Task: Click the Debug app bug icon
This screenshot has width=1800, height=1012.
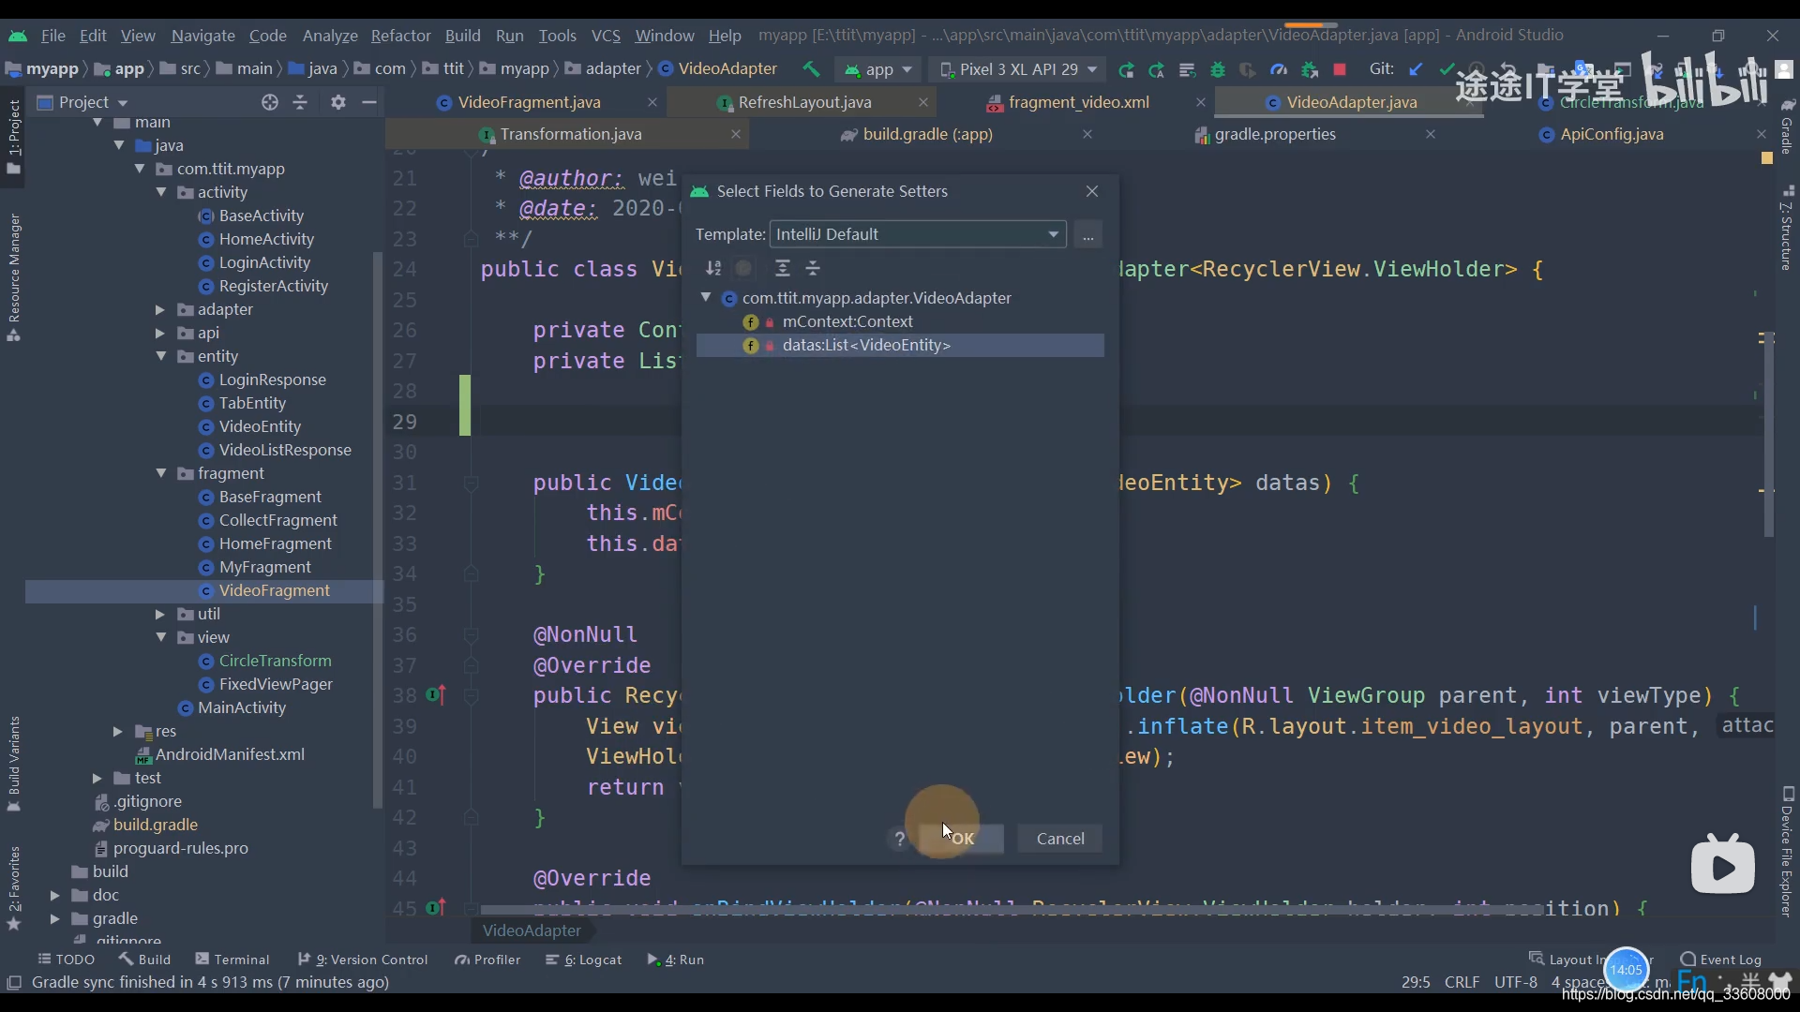Action: pos(1218,69)
